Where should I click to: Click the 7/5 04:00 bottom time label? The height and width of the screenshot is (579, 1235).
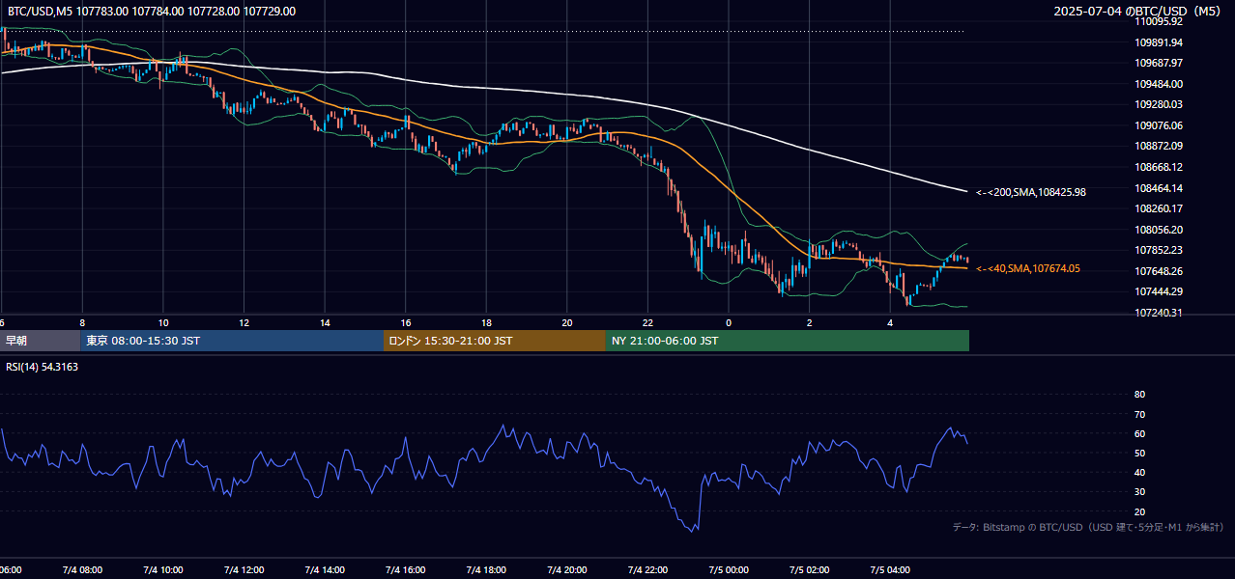pos(891,570)
